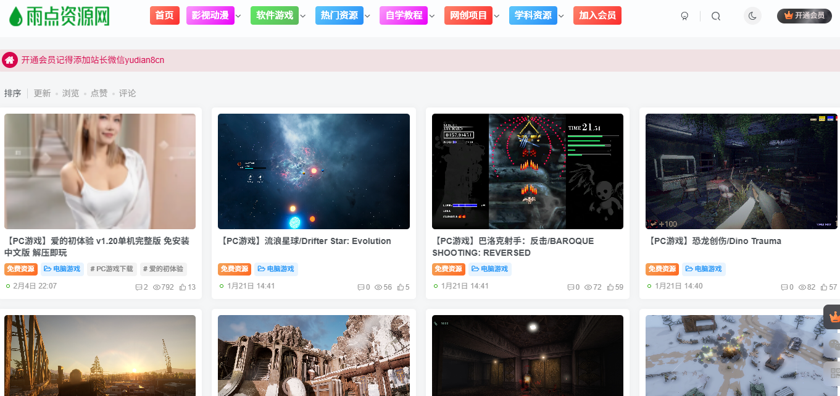The height and width of the screenshot is (396, 840).
Task: Click the red home icon in notice bar
Action: coord(10,60)
